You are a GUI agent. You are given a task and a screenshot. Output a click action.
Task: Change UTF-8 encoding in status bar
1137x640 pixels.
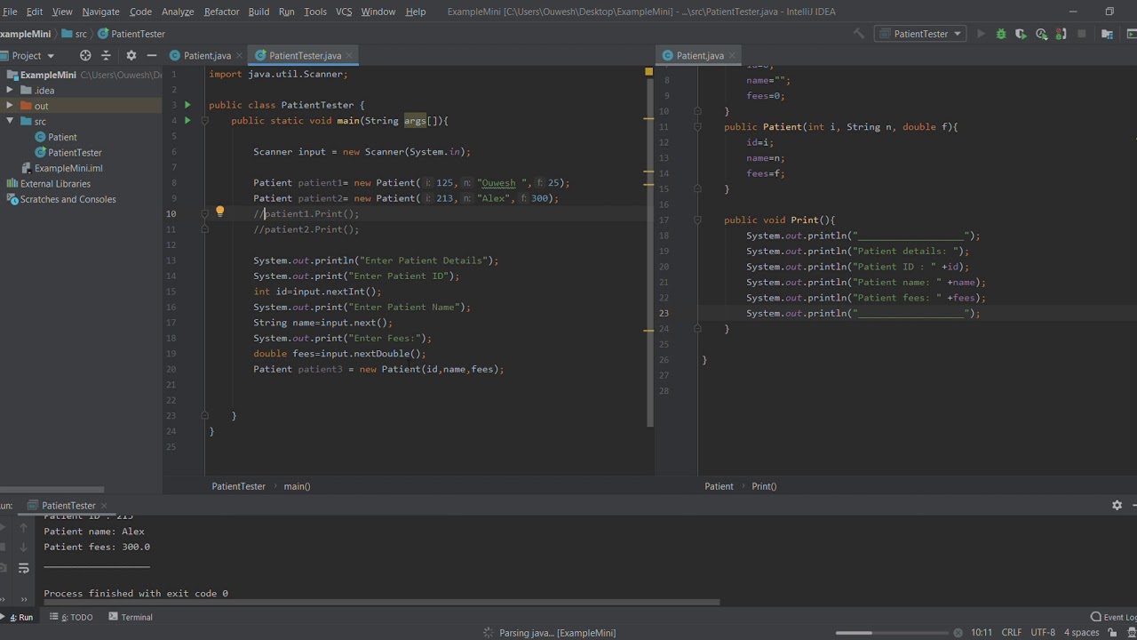click(x=1043, y=633)
